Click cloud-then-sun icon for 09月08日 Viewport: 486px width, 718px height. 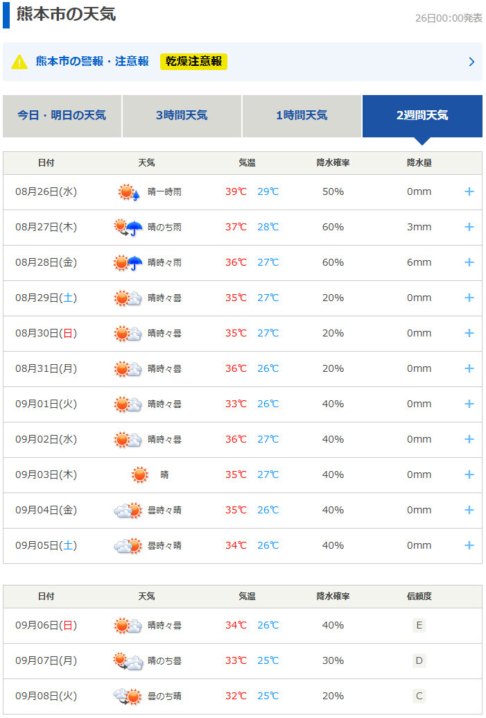coord(128,696)
